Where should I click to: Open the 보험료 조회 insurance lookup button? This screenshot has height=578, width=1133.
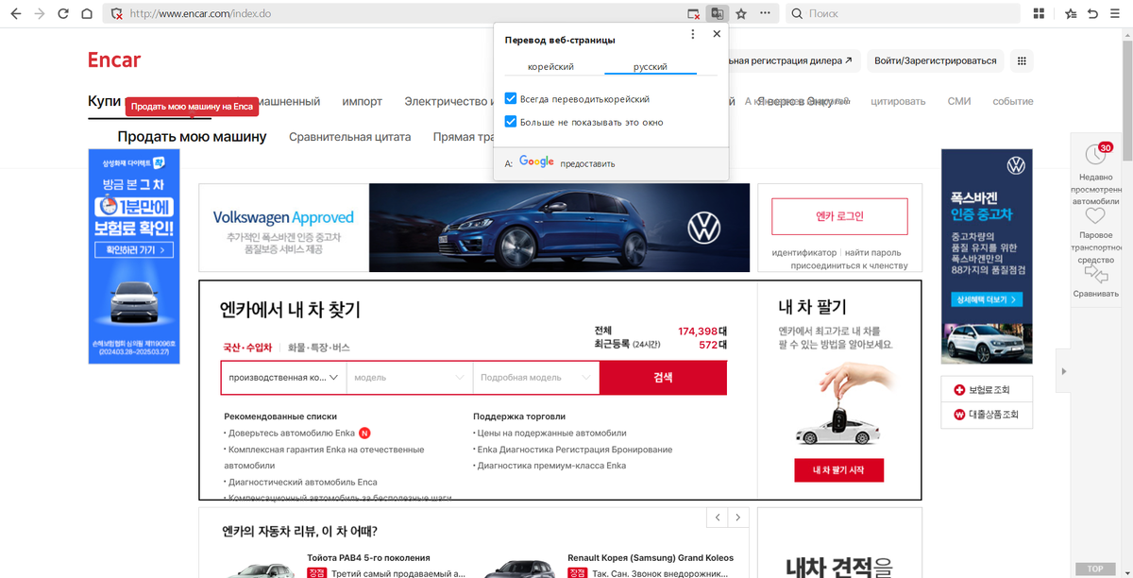point(989,390)
